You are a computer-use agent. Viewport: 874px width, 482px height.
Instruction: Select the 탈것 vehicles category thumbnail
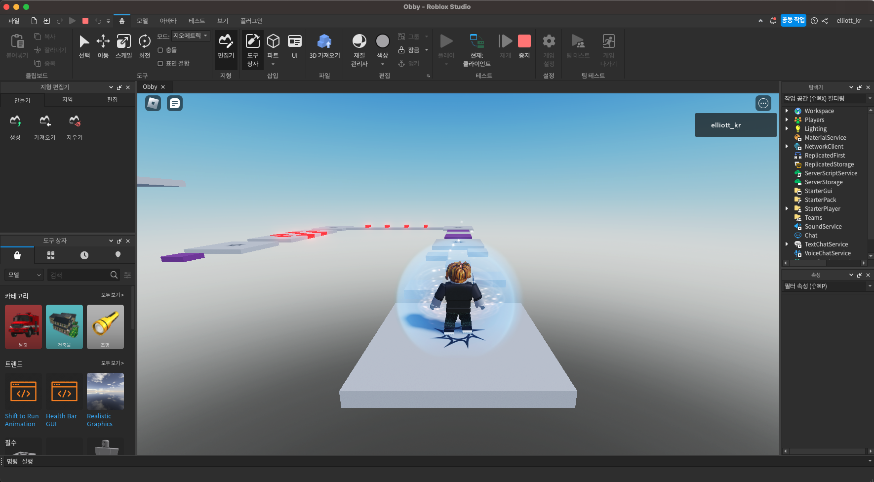click(x=23, y=327)
